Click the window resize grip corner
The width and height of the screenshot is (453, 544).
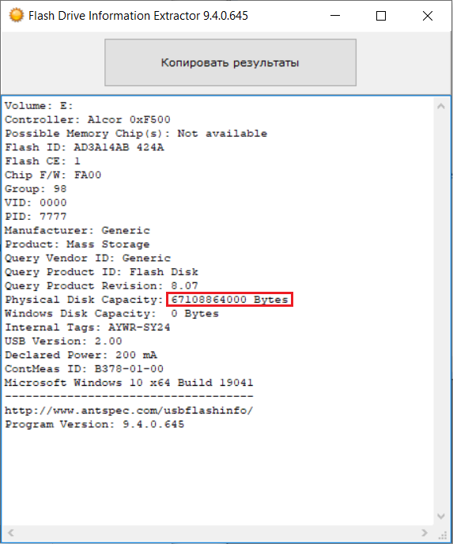443,535
